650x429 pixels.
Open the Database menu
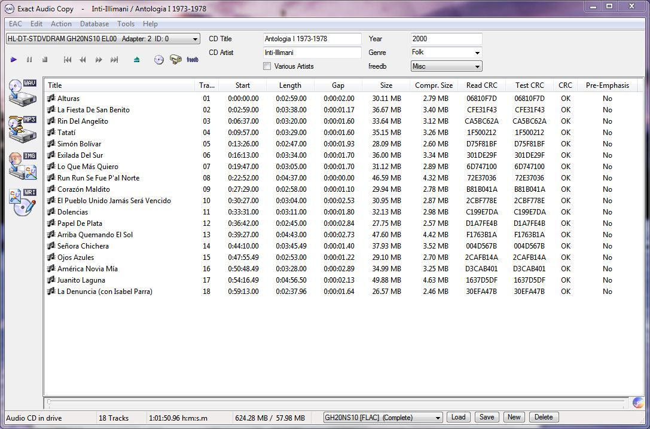[94, 24]
